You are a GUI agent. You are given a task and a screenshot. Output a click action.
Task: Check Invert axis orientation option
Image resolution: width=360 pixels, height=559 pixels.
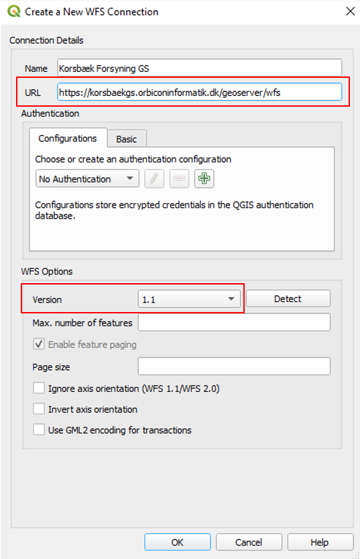click(x=39, y=409)
